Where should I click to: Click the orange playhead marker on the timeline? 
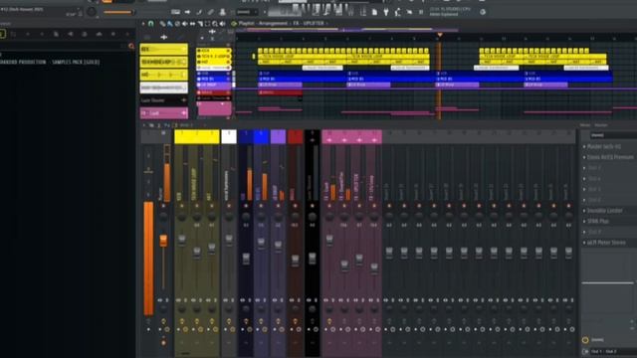tap(439, 36)
